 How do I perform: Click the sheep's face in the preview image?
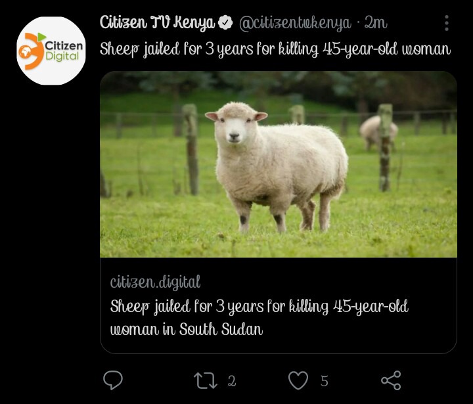[x=236, y=125]
